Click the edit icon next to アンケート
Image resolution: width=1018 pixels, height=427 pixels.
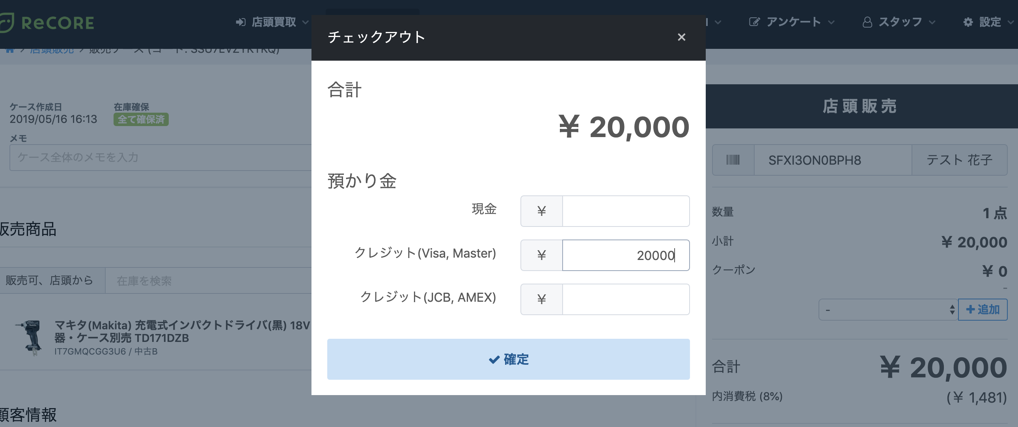(754, 22)
